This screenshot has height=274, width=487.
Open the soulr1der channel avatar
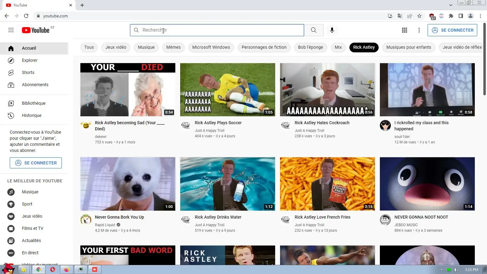coord(385,125)
